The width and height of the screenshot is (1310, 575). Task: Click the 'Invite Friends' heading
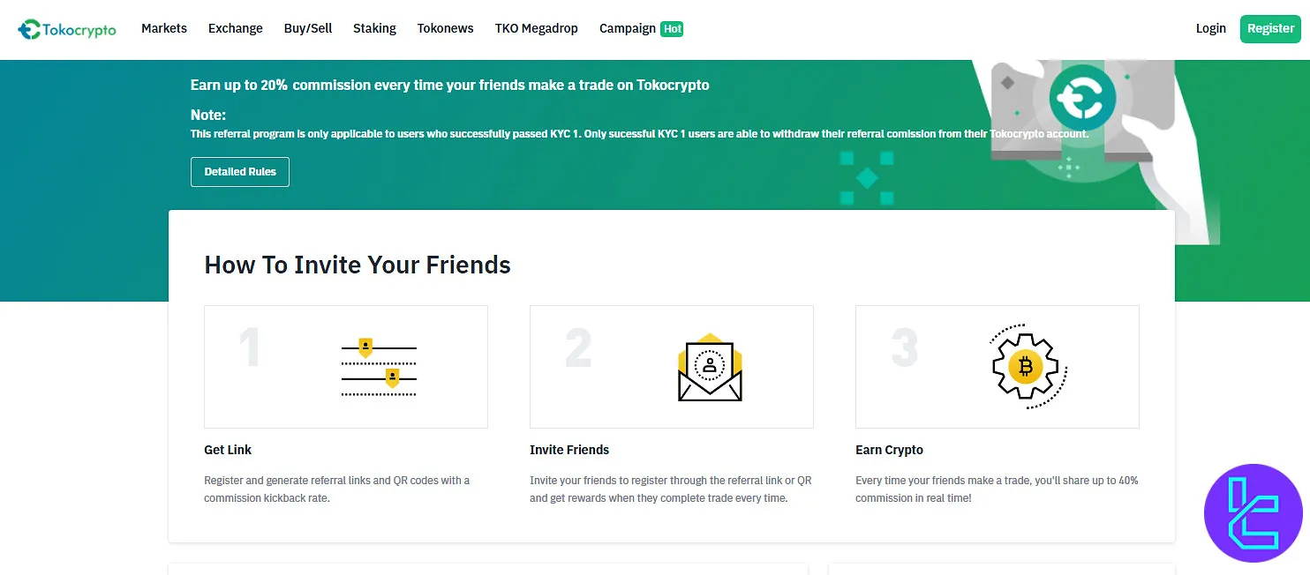click(569, 450)
